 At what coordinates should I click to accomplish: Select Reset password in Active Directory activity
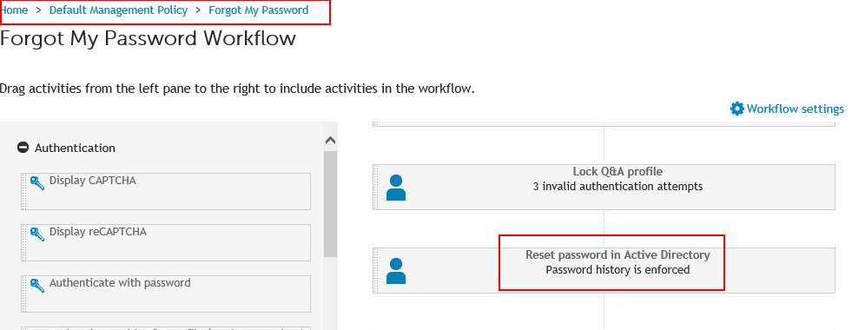[604, 270]
